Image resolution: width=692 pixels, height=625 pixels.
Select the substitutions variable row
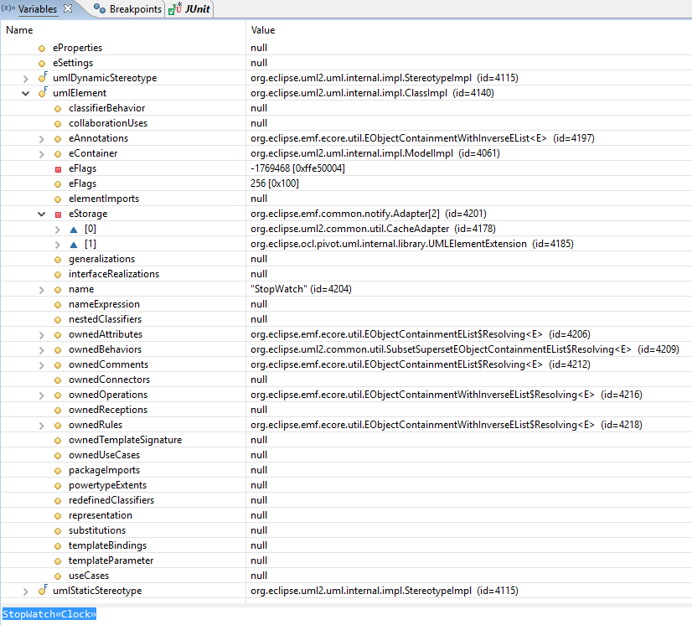tap(346, 530)
